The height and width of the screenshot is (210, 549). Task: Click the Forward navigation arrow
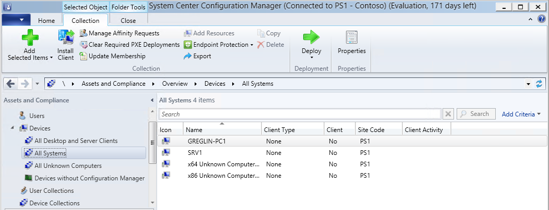[x=25, y=84]
